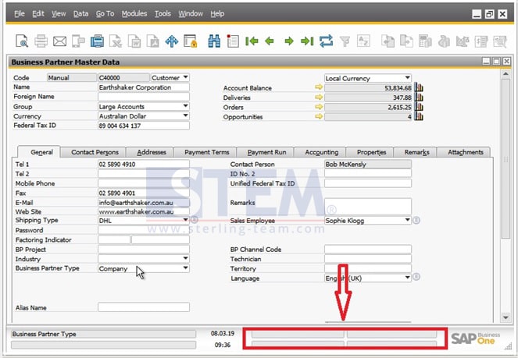Open Deliveries chart icon
Screen dimensions: 518x358
click(x=419, y=97)
